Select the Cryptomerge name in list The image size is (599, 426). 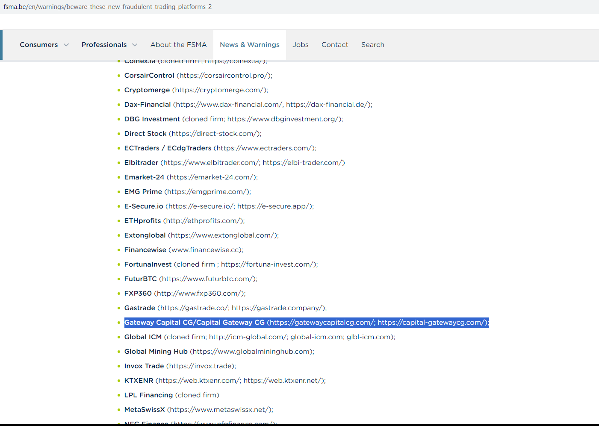click(147, 90)
